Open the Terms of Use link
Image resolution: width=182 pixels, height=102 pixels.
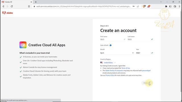(x=126, y=68)
